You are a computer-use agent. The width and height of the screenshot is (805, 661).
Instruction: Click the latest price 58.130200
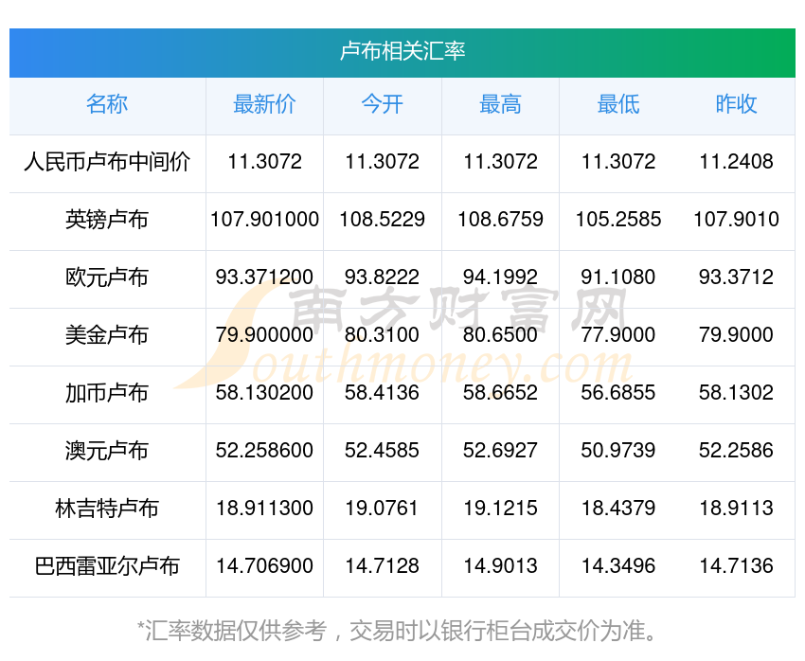[x=264, y=393]
